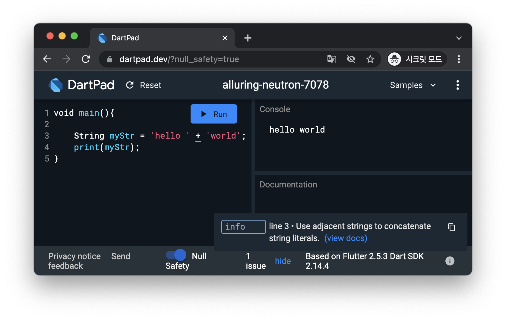Open the incognito profile chip
Viewport: 506px width, 320px height.
coord(417,59)
